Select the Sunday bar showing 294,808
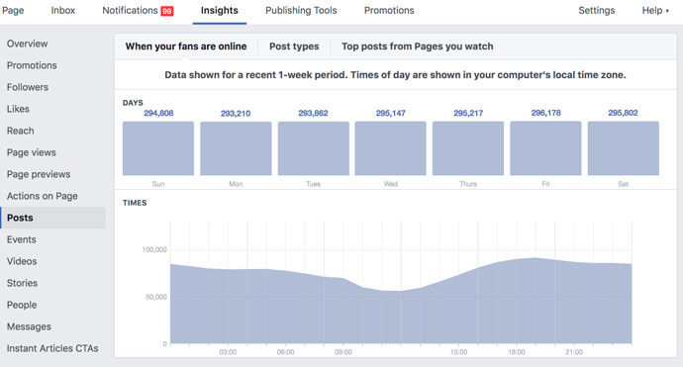The height and width of the screenshot is (367, 683). tap(158, 148)
